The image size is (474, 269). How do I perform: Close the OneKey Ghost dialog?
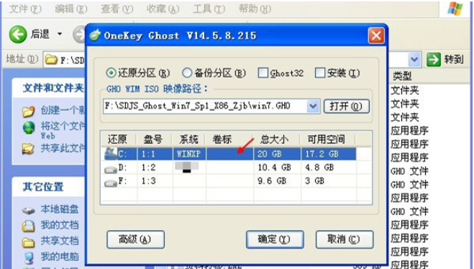tap(376, 36)
